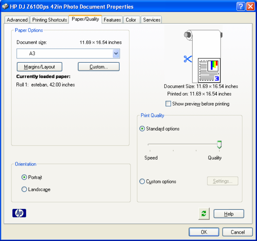
Task: Click 'Document Size: 11.69 × 16.54 inches' under preview
Action: coord(201,86)
